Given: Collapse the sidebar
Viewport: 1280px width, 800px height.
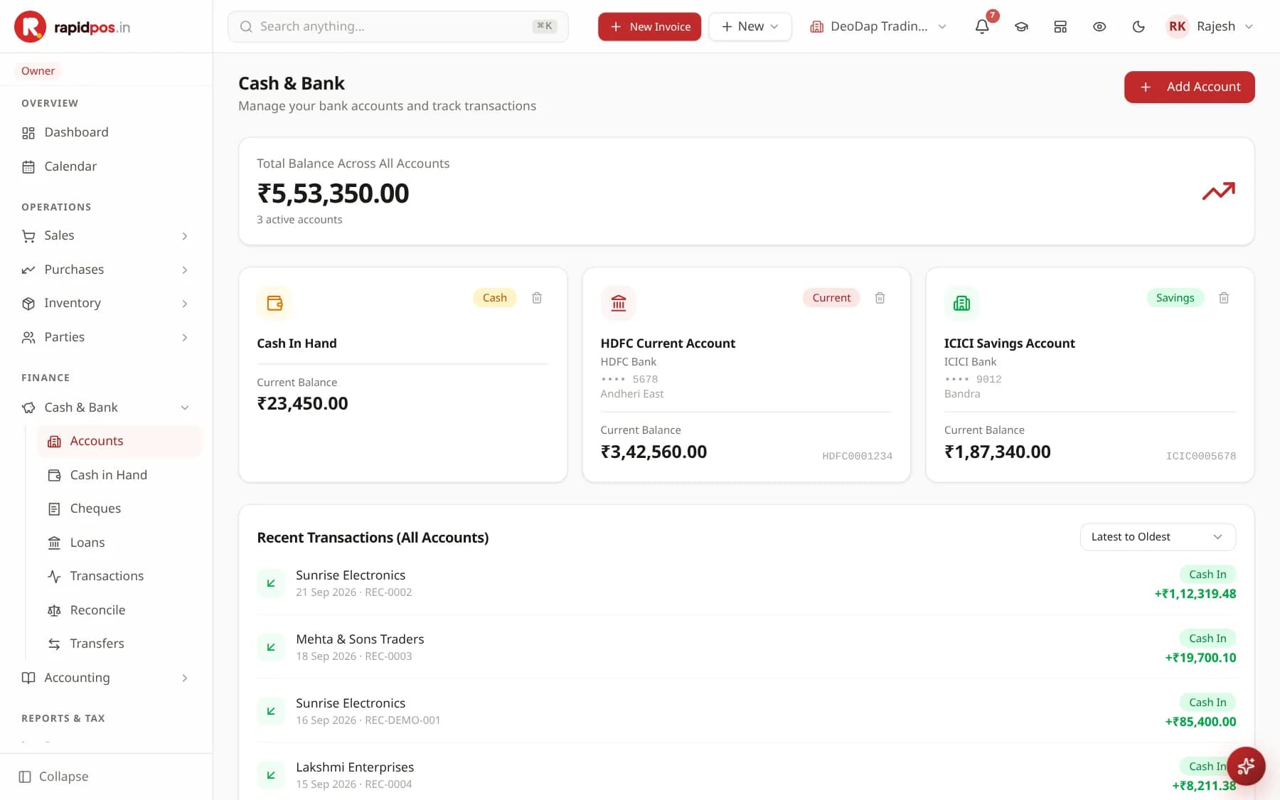Looking at the screenshot, I should pos(54,777).
